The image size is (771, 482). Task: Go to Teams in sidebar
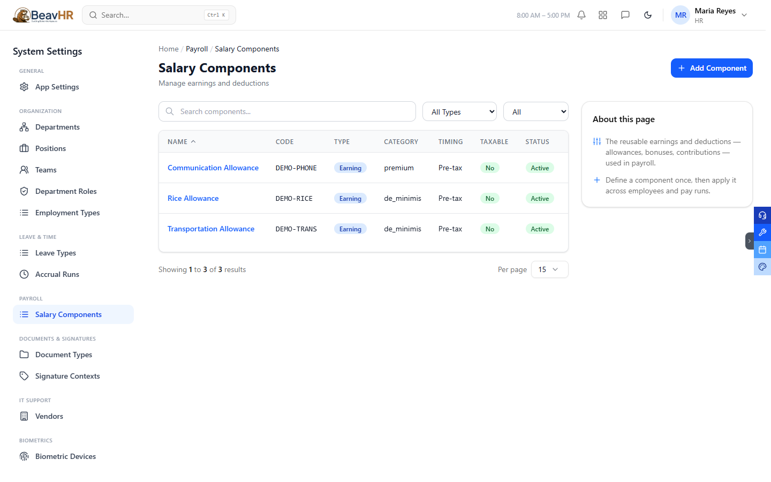(73, 170)
